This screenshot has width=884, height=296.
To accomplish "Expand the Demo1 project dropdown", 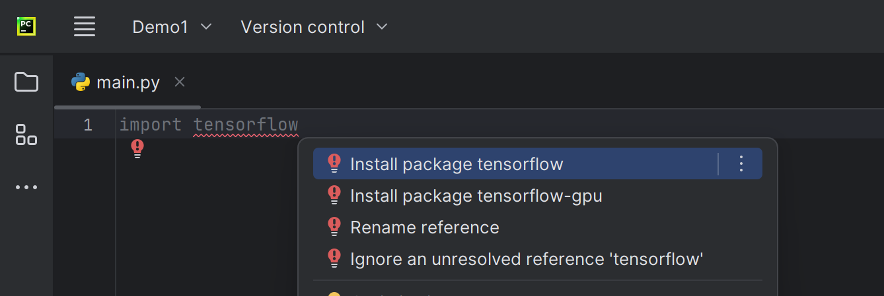I will point(172,27).
